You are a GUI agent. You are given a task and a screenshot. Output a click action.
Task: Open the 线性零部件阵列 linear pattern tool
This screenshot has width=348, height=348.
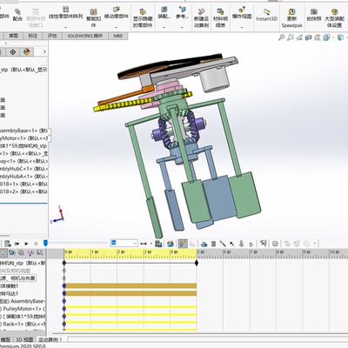pyautogui.click(x=65, y=13)
